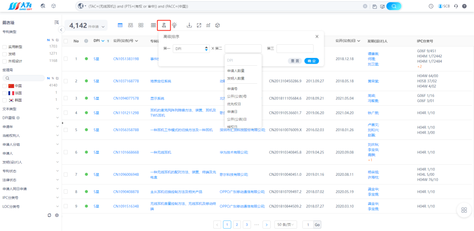Select the checkbox for row CN105138319B

(65, 59)
